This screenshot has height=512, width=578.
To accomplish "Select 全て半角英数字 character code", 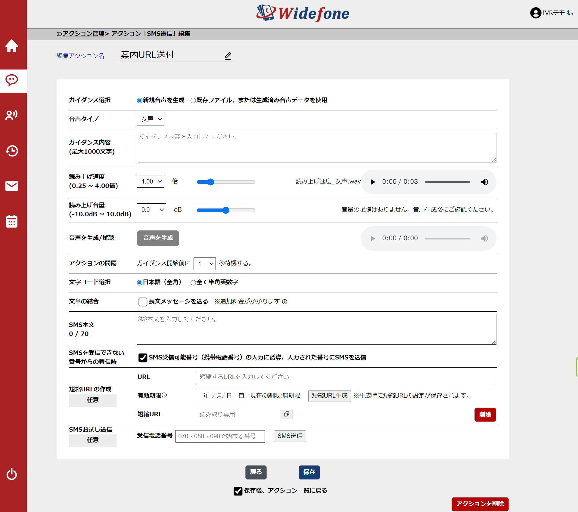I will tap(193, 282).
